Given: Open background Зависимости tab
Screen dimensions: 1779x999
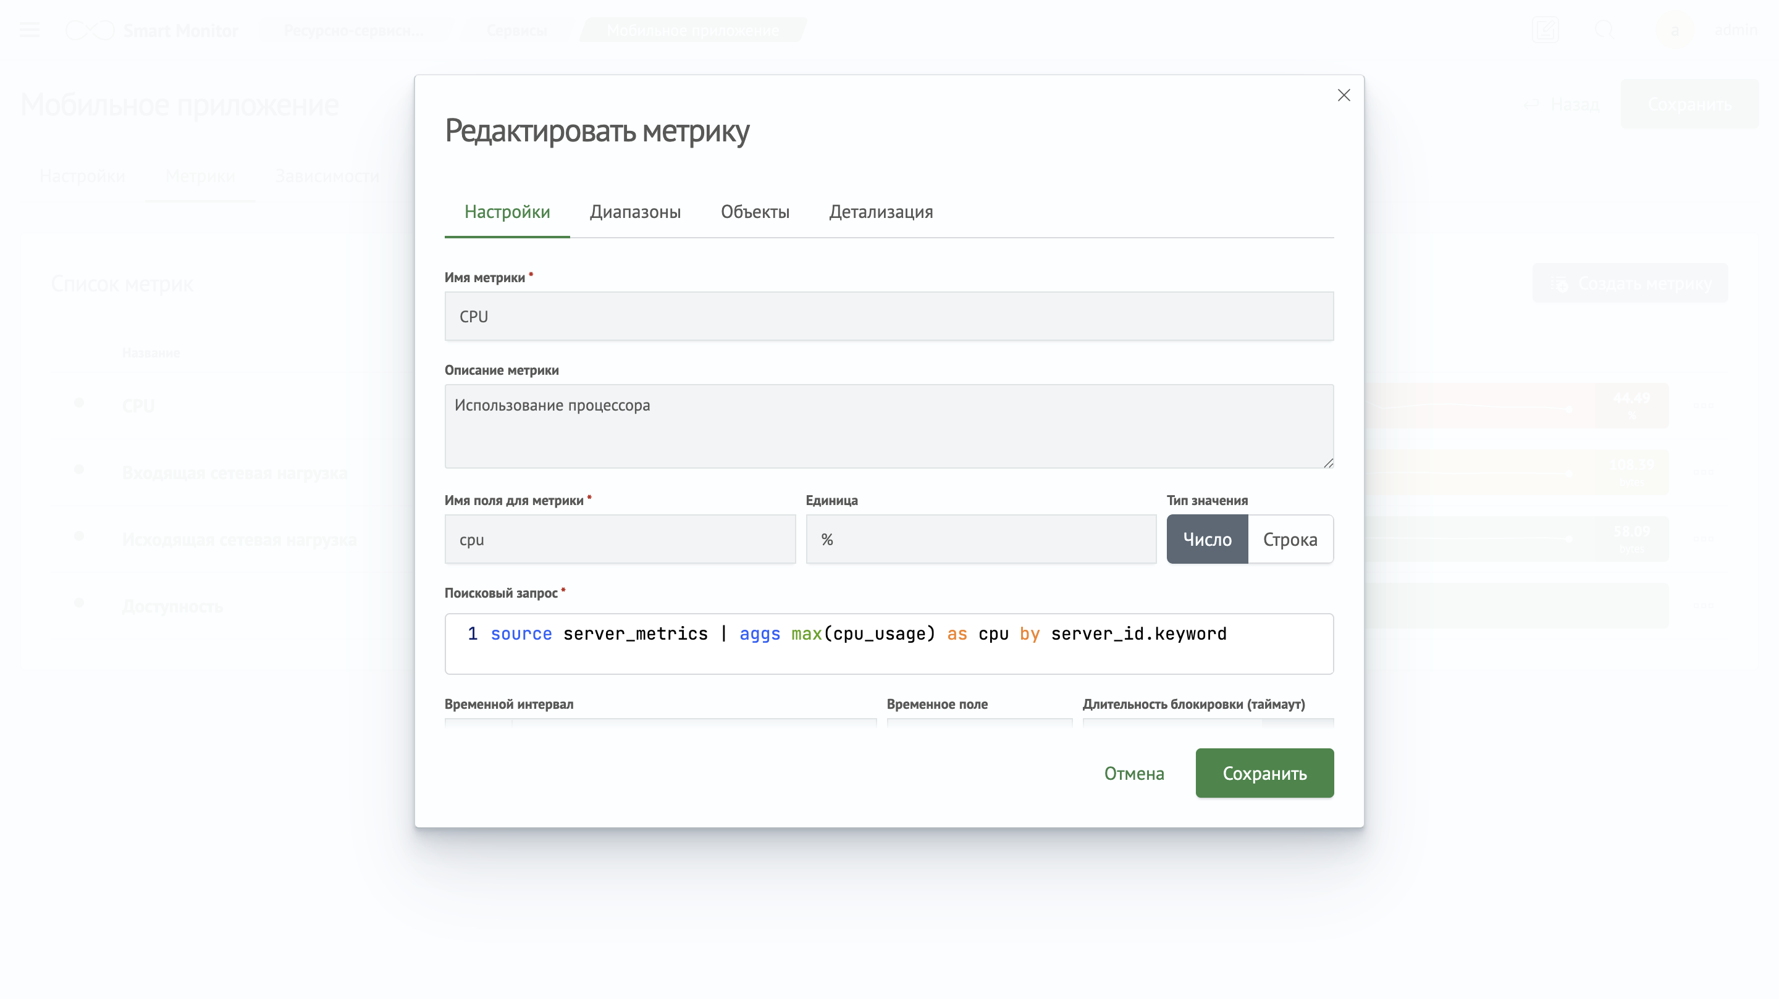Looking at the screenshot, I should pyautogui.click(x=327, y=176).
